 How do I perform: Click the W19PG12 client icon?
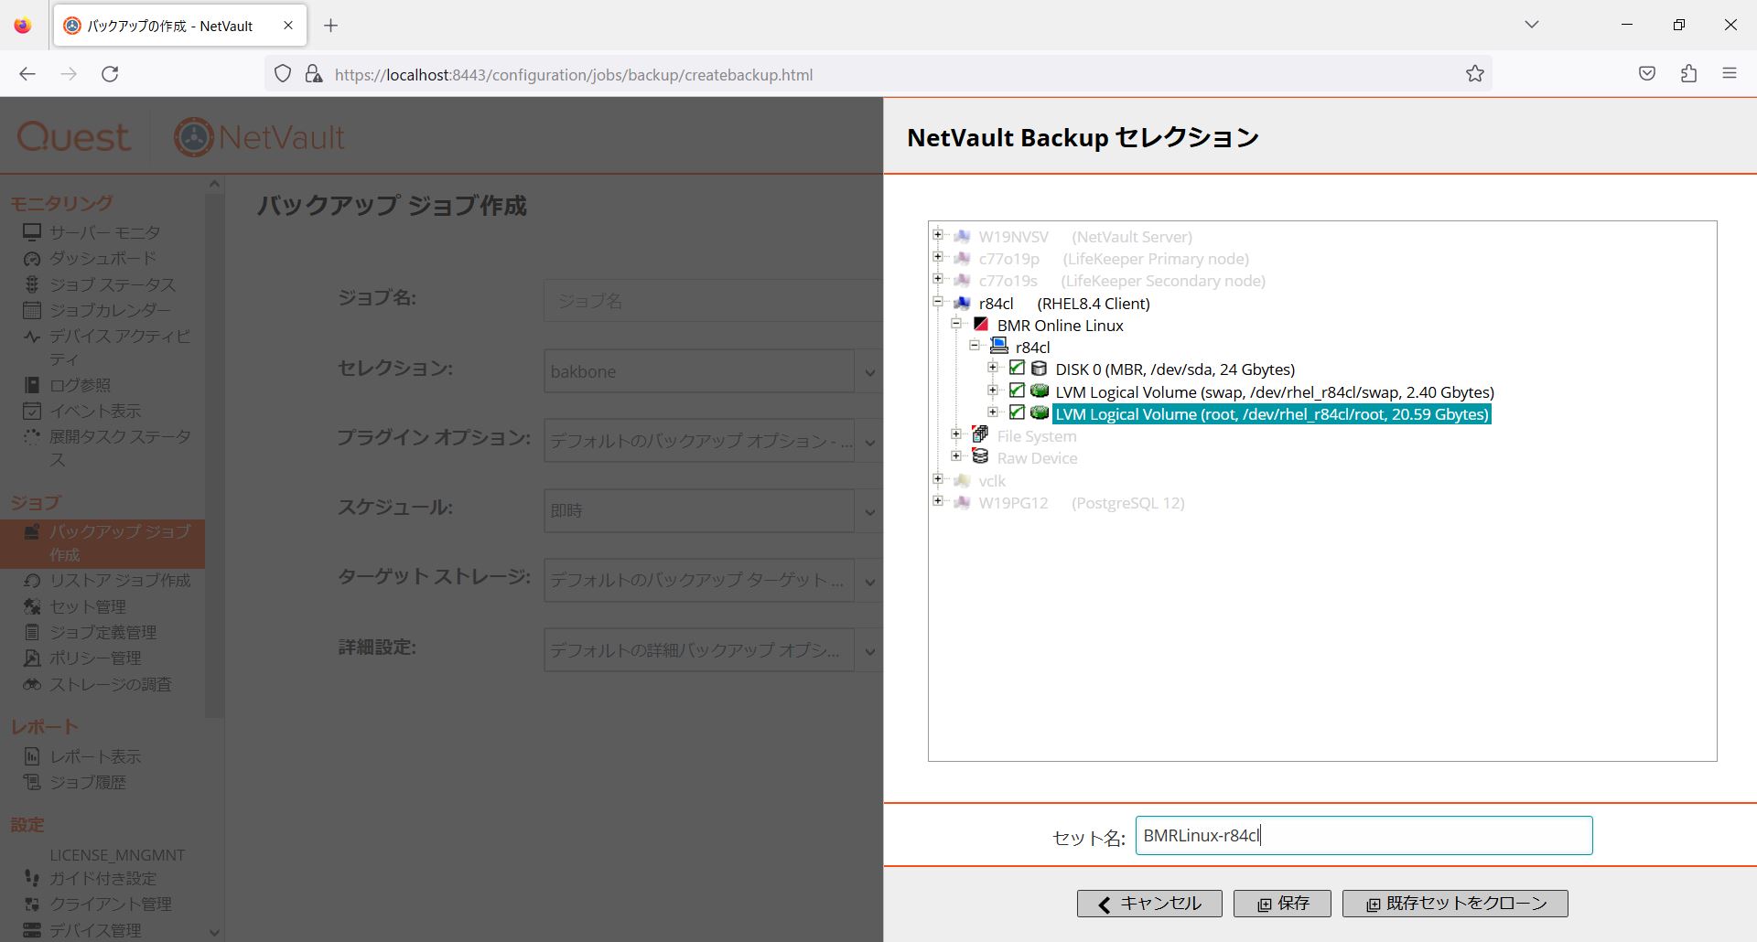[x=962, y=502]
